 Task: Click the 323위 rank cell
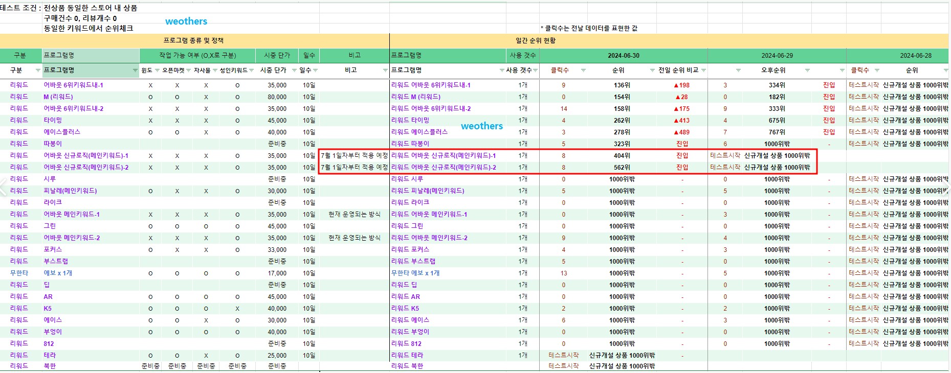pyautogui.click(x=622, y=144)
